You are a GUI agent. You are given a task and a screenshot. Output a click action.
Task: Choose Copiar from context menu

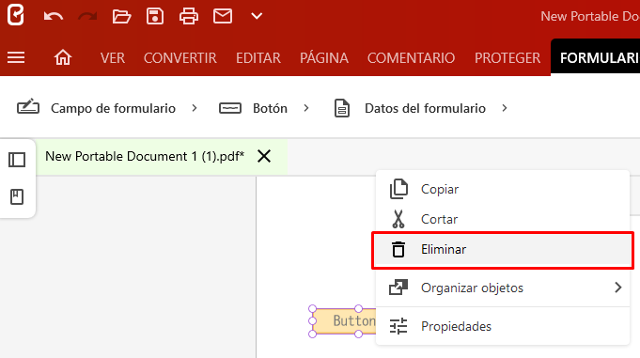point(503,189)
